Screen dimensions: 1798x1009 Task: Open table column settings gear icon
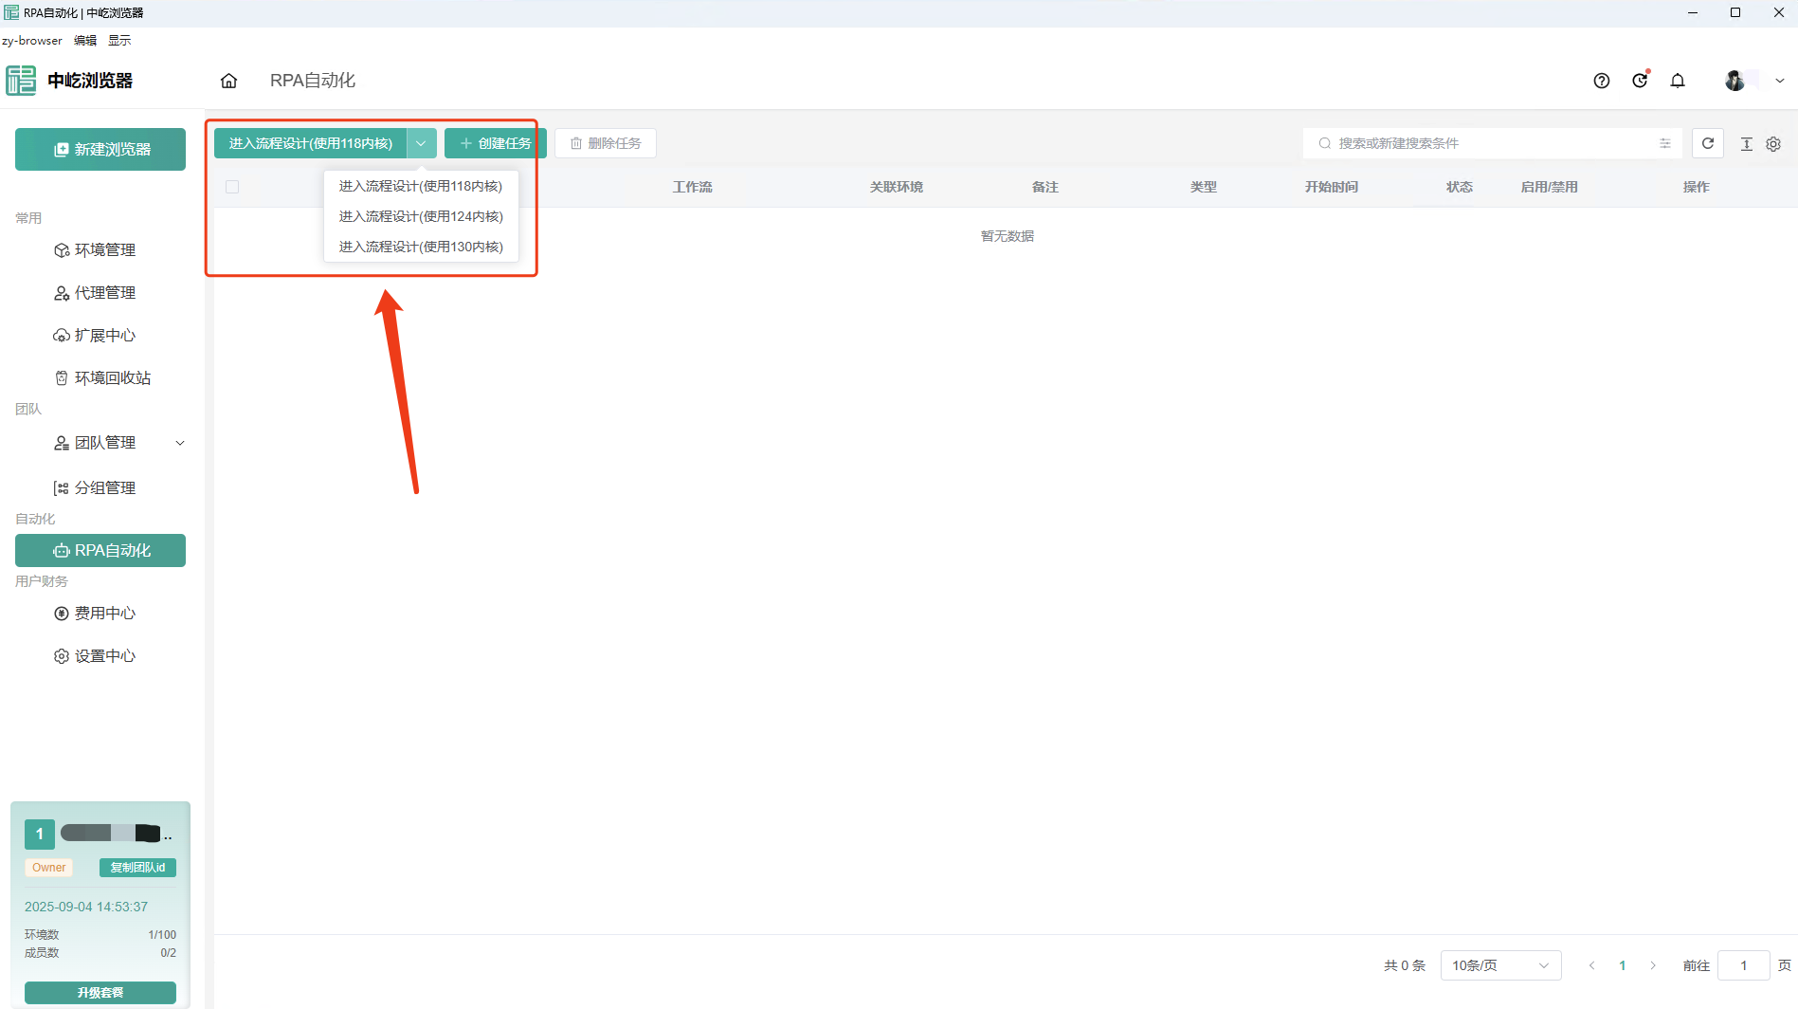(1773, 144)
